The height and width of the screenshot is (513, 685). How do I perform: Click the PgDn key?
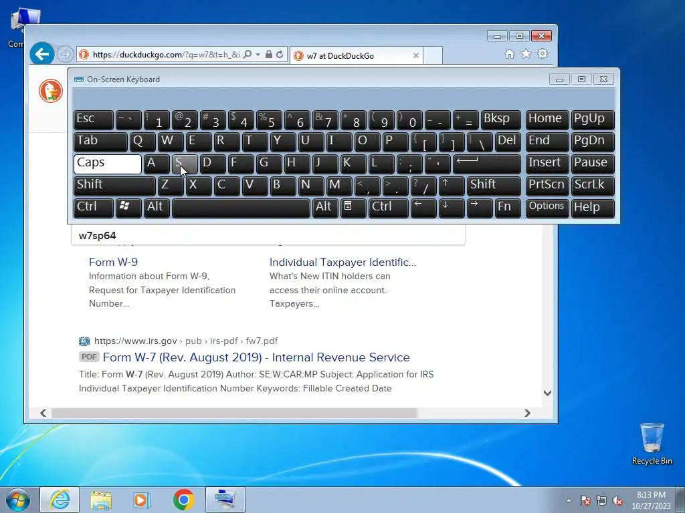(593, 142)
